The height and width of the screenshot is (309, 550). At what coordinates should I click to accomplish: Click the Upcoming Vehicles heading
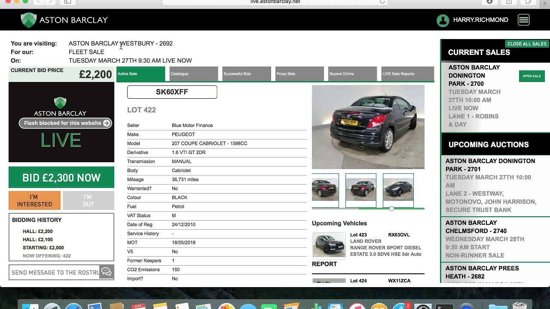coord(339,223)
